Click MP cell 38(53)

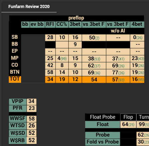(94, 59)
